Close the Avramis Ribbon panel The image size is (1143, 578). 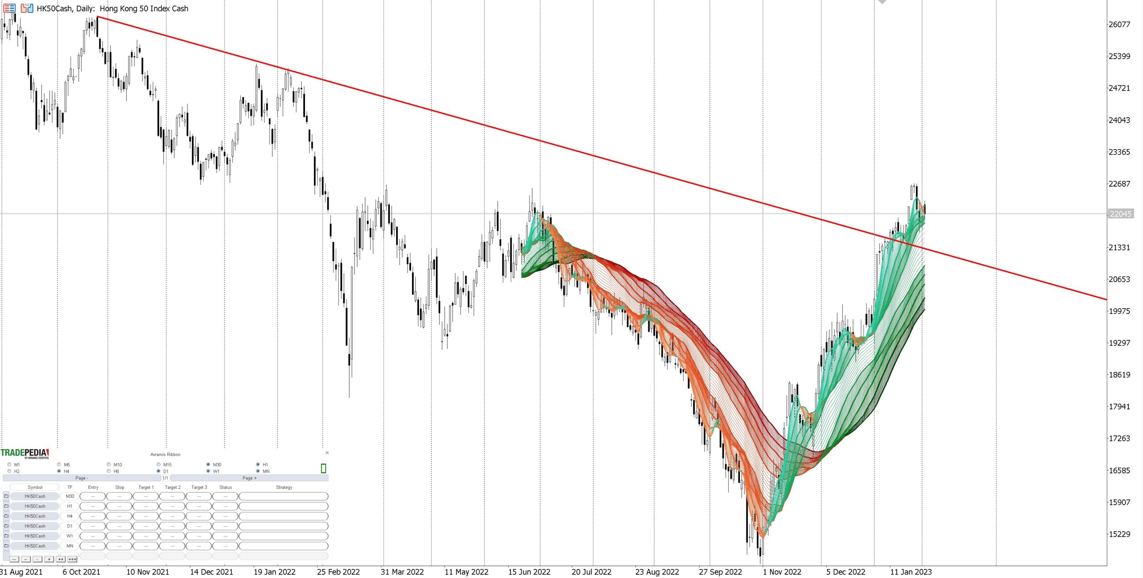[x=327, y=453]
